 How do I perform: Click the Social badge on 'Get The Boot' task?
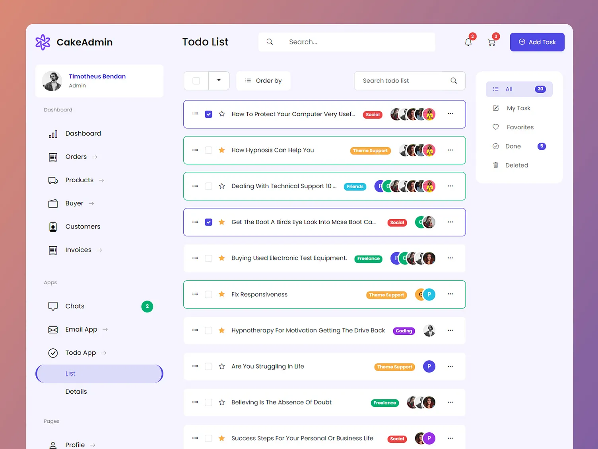click(397, 222)
